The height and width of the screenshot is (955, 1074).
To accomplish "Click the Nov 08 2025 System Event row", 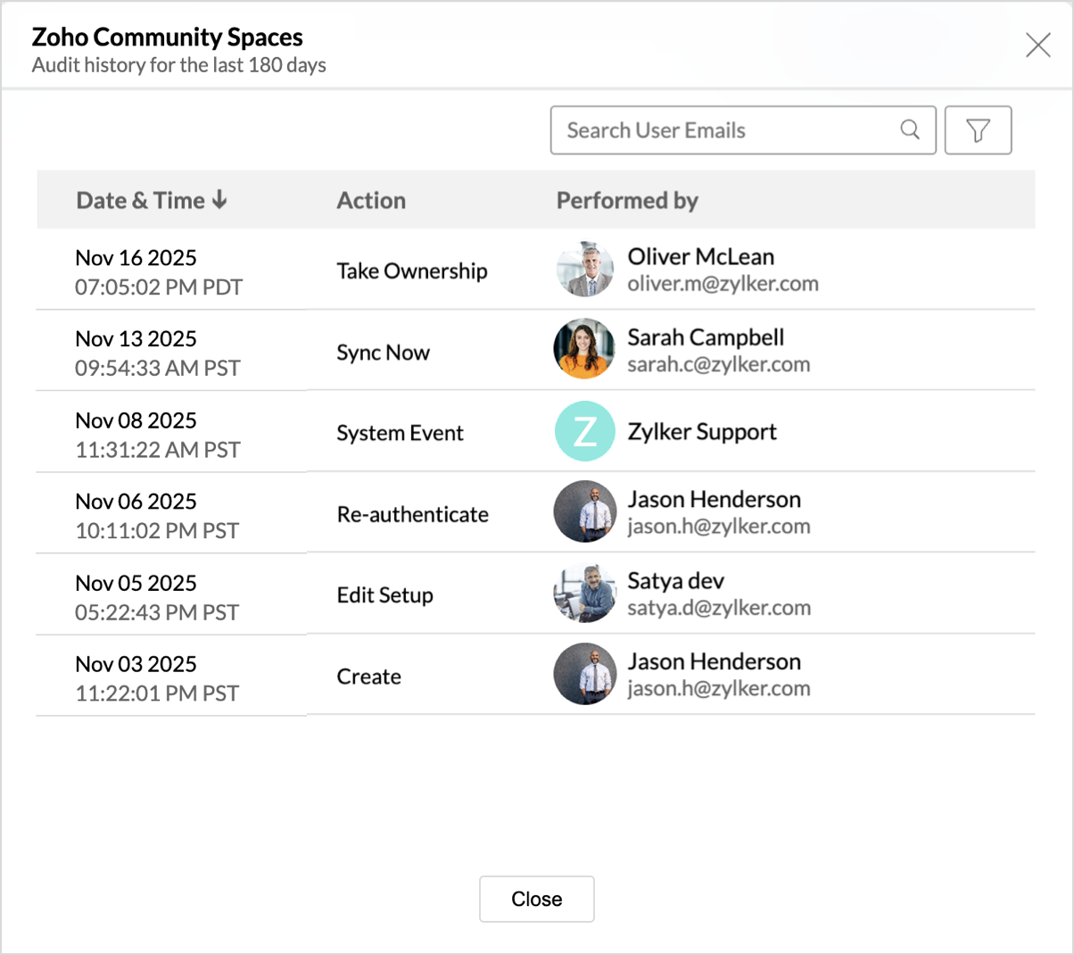I will click(x=400, y=433).
